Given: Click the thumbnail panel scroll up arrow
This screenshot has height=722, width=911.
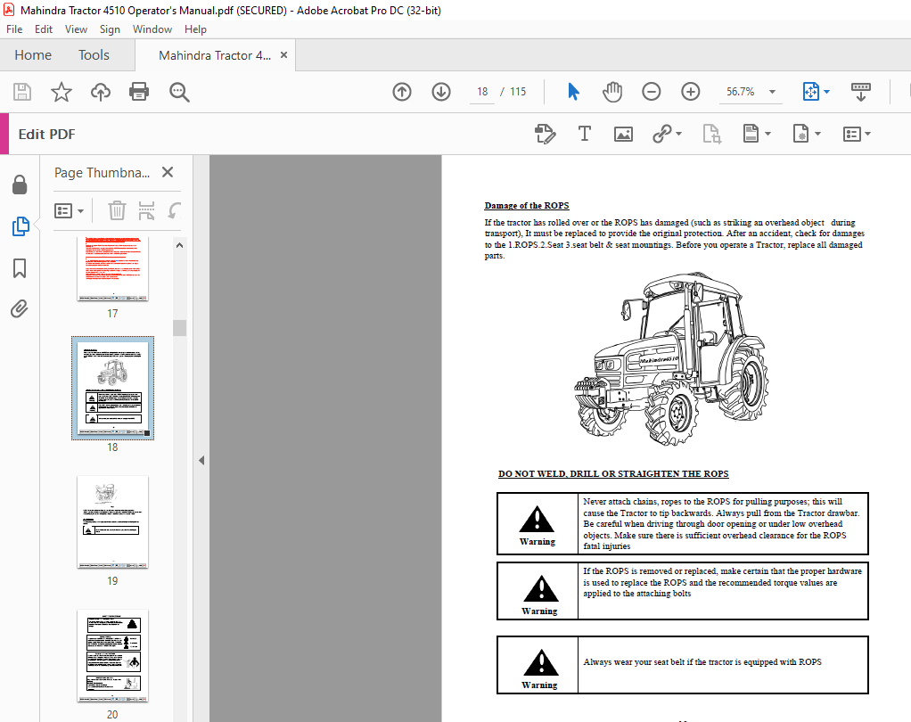Looking at the screenshot, I should (x=179, y=245).
